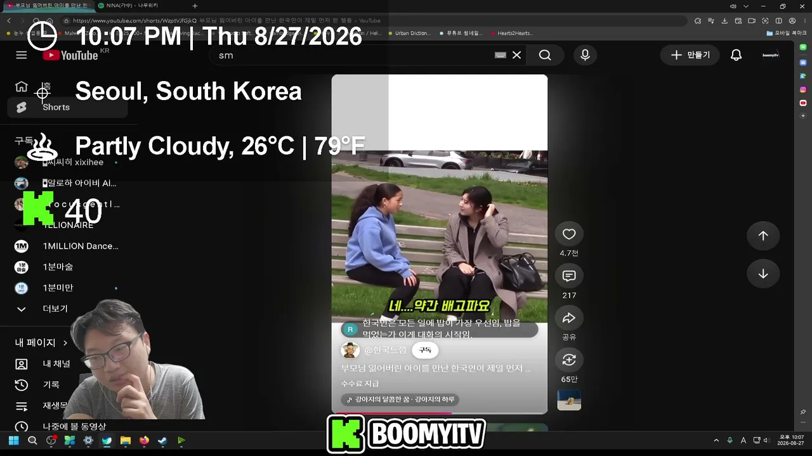
Task: Mute tab audio via speaker icon in title bar
Action: (733, 6)
